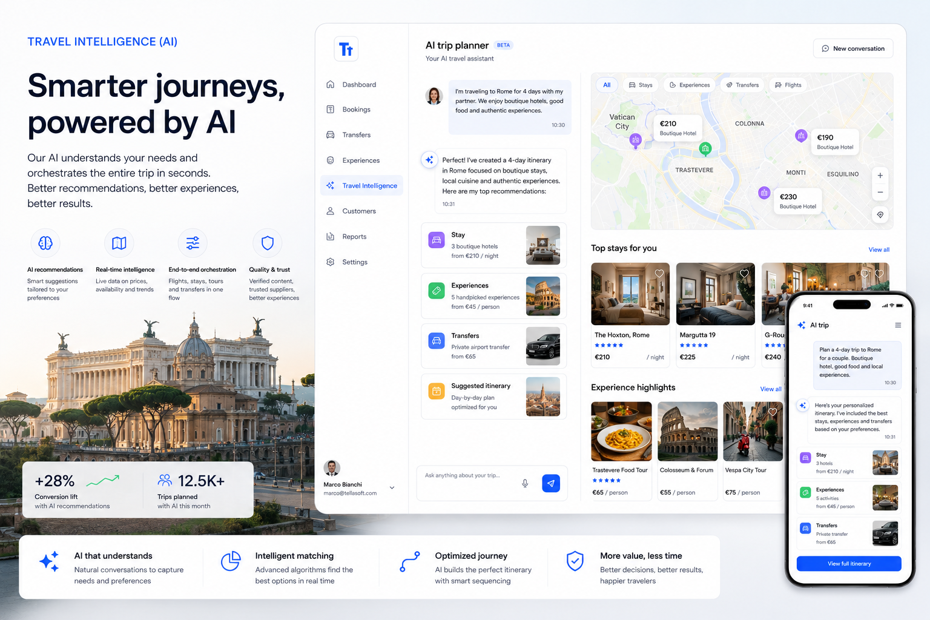This screenshot has height=620, width=930.
Task: Select Experiences in the sidebar
Action: click(361, 160)
